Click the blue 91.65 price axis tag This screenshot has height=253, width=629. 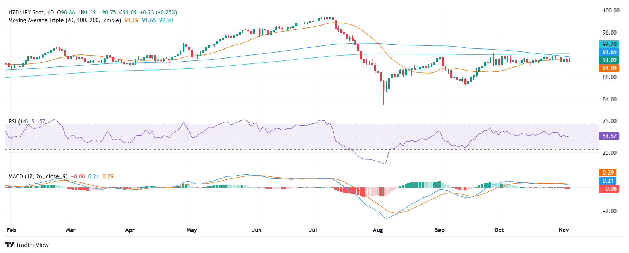tap(609, 52)
